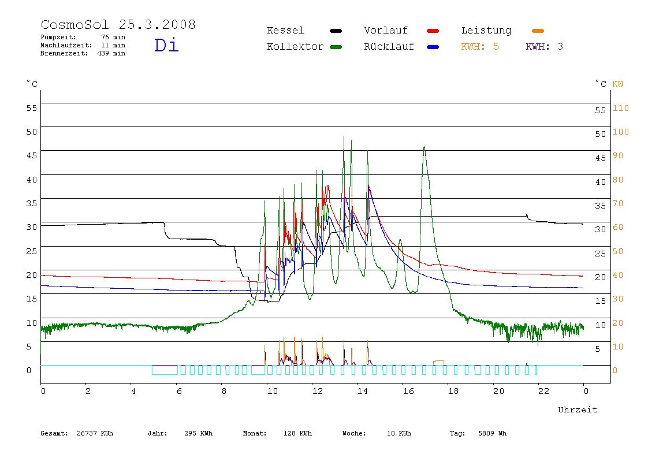This screenshot has width=663, height=469.
Task: Click the purple 'KWH: 3' value
Action: (x=544, y=47)
